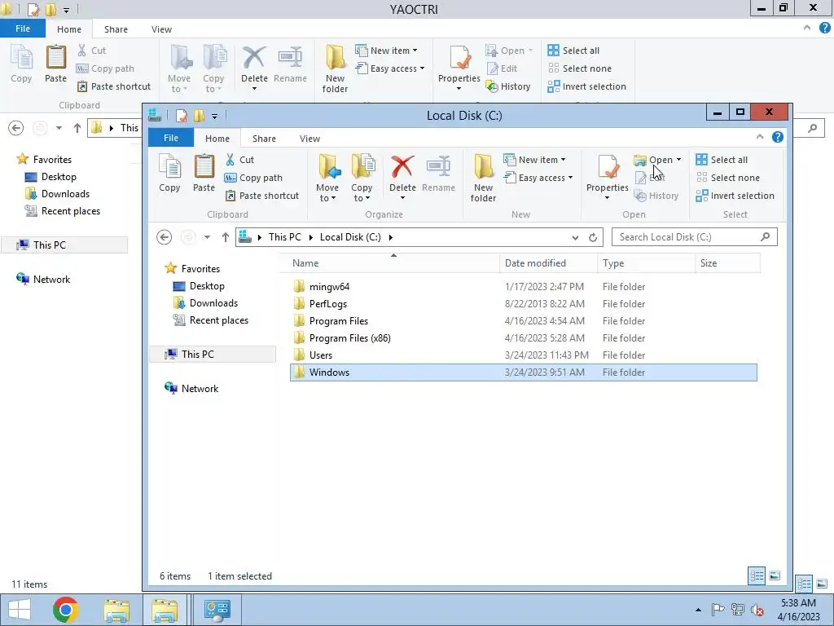Sort by Size column header
This screenshot has width=834, height=626.
pyautogui.click(x=727, y=263)
